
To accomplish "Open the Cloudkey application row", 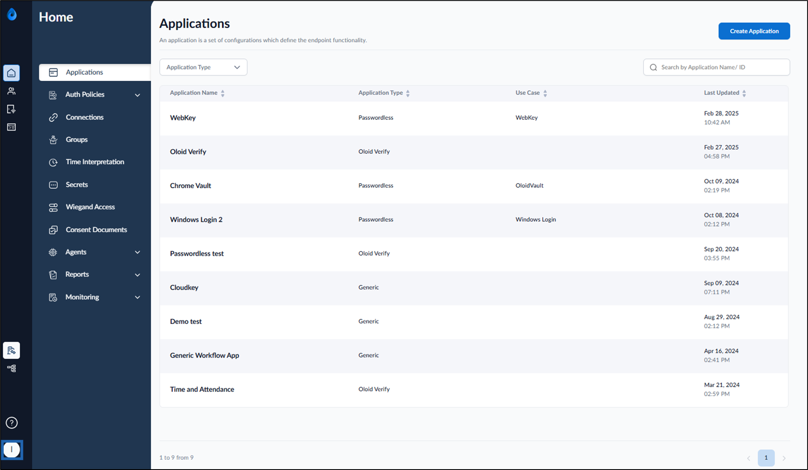I will tap(474, 288).
